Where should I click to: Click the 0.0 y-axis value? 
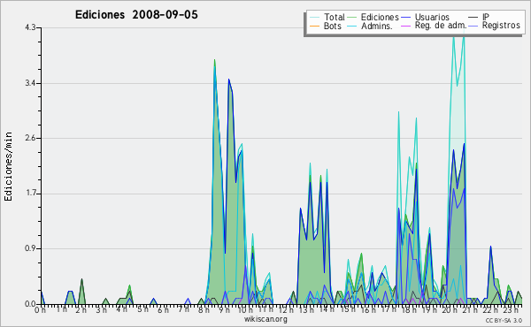pos(30,304)
